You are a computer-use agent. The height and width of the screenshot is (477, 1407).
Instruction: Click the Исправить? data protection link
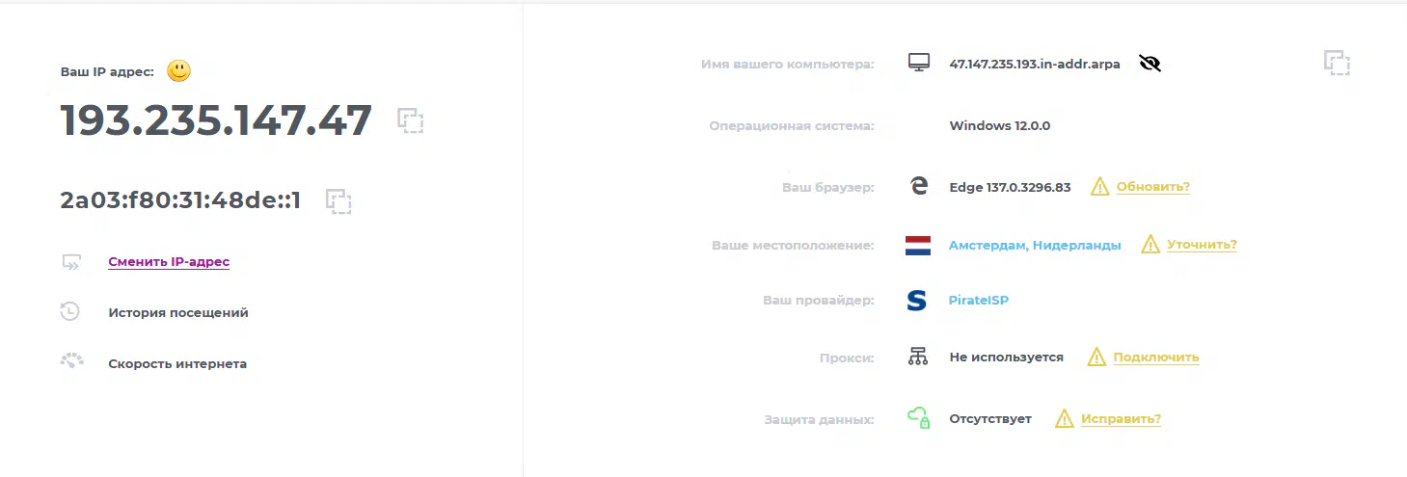(1121, 419)
